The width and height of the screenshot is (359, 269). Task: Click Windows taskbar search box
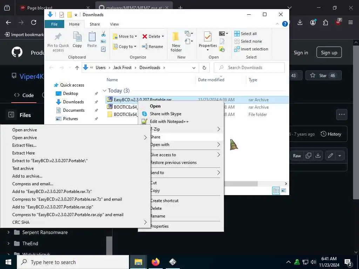(73, 262)
